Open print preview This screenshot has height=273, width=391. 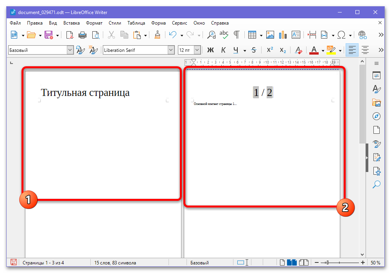click(95, 35)
